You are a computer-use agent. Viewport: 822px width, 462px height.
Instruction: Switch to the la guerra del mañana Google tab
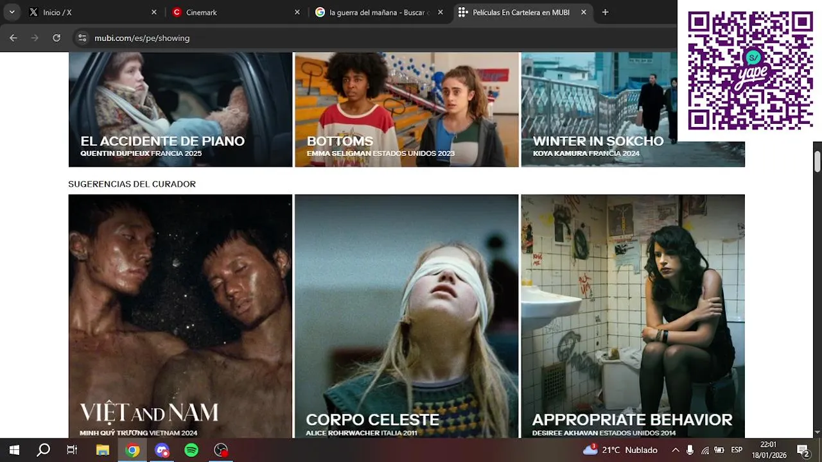pyautogui.click(x=379, y=12)
